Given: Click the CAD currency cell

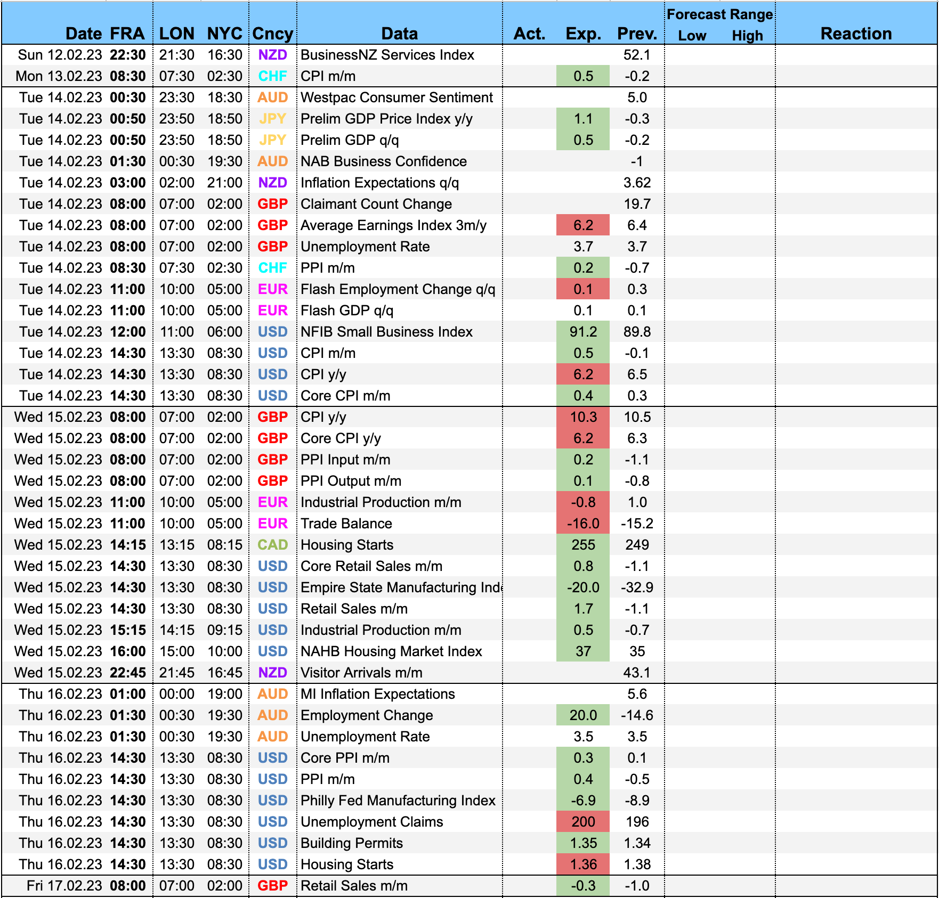Looking at the screenshot, I should pos(273,545).
